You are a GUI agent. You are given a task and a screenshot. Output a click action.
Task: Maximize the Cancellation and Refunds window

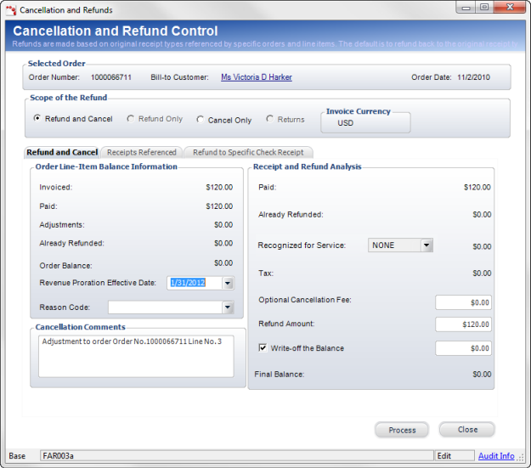tap(484, 7)
